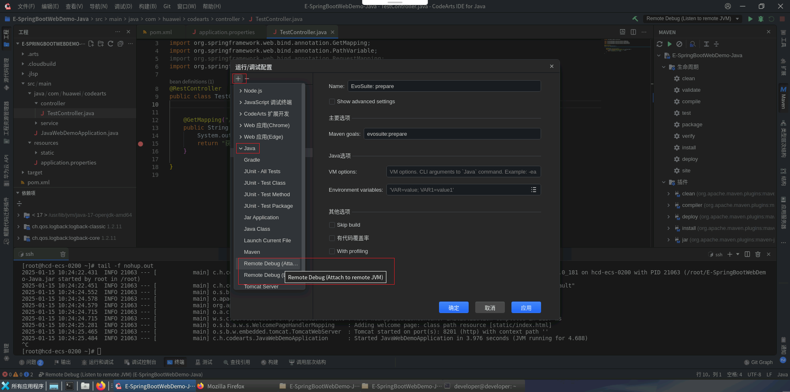Open the 调试控制台 bottom tab
Screen dimensions: 790x392
[140, 362]
